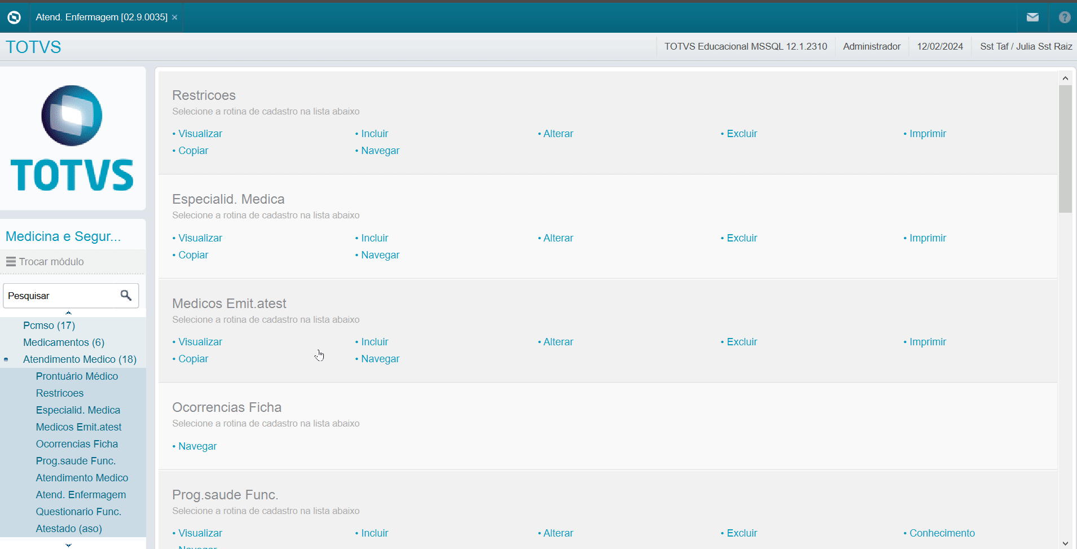Click the TOTVS home icon in the tab bar
The width and height of the screenshot is (1077, 549).
click(x=14, y=17)
